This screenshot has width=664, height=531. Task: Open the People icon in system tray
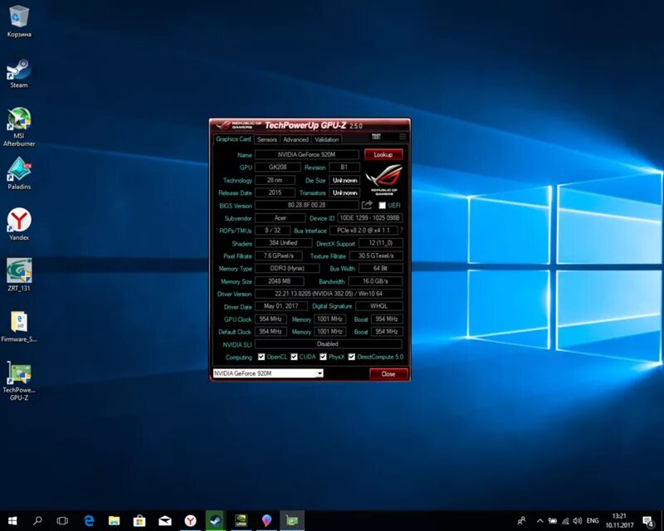[522, 520]
